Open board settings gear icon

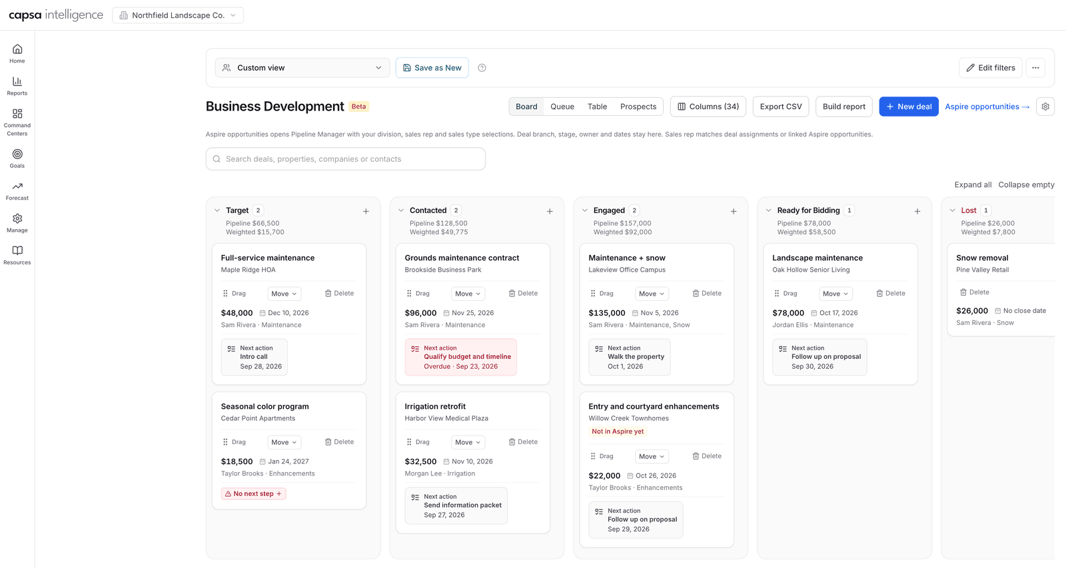coord(1045,107)
